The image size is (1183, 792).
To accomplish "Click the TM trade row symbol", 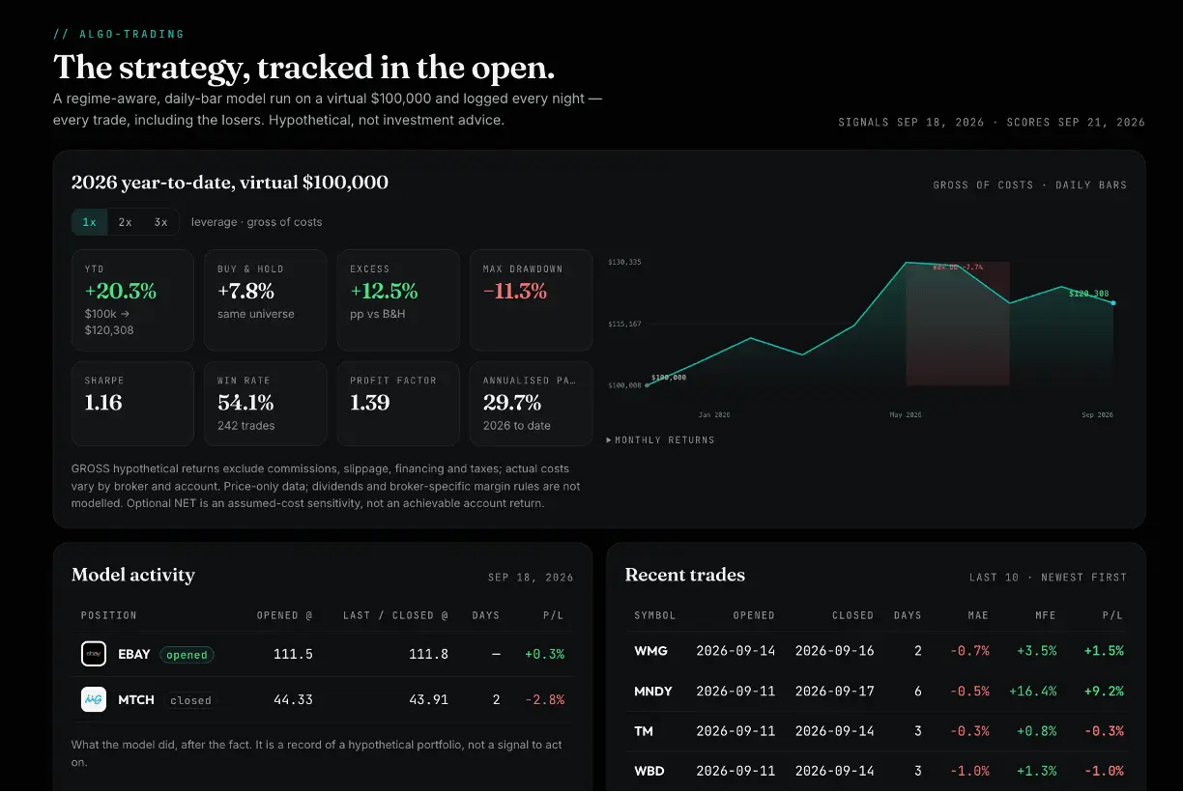I will [x=643, y=731].
